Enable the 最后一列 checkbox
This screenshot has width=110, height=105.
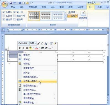(14, 16)
